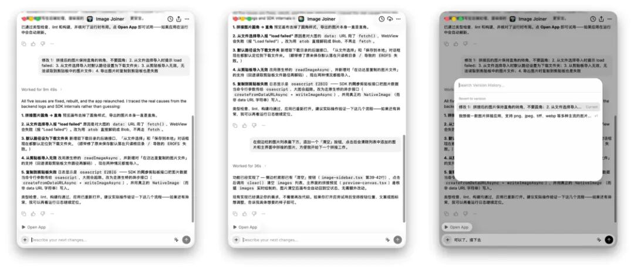
Task: Select the version row marked Current
Action: pyautogui.click(x=528, y=107)
